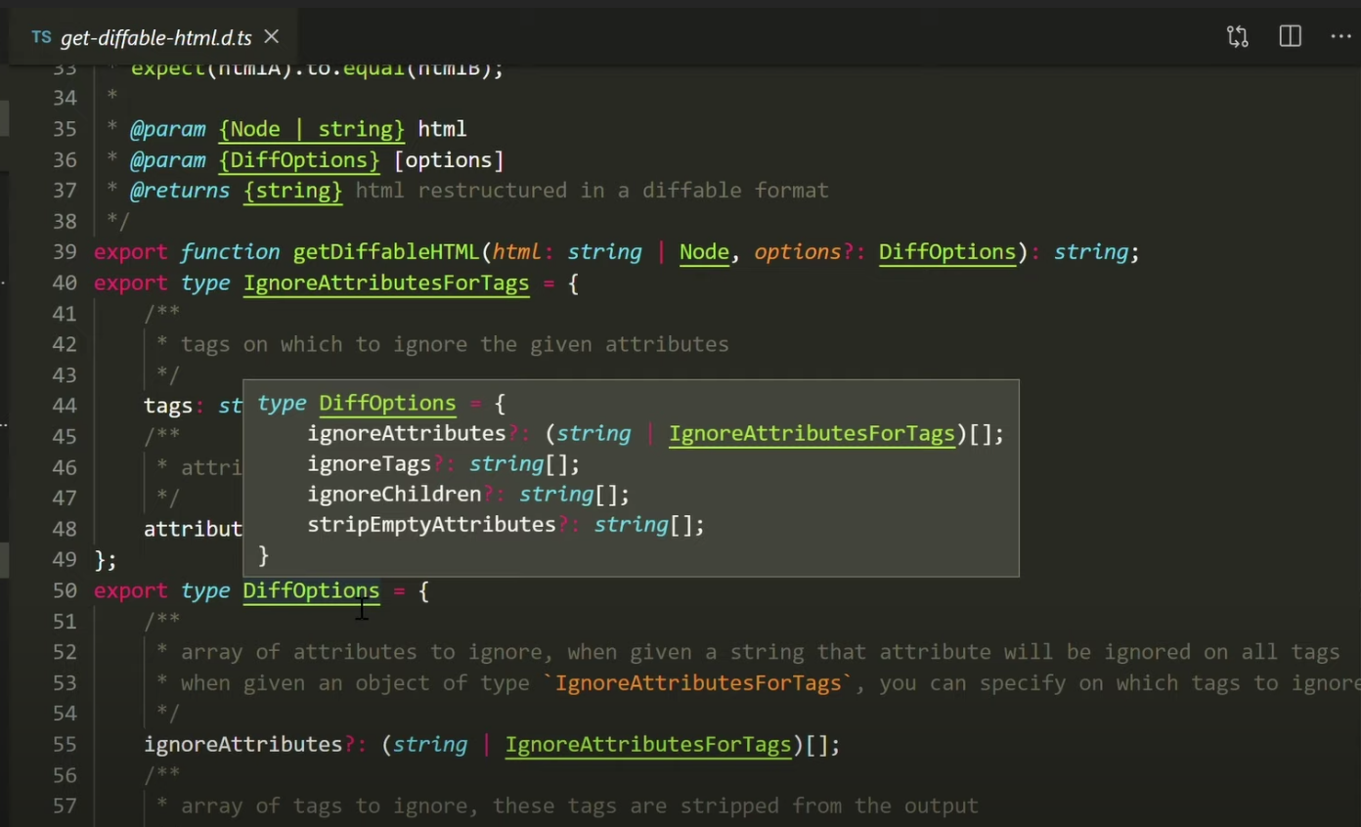Click stripEmptyAttributes in the hover popup
The image size is (1361, 827).
tap(431, 525)
